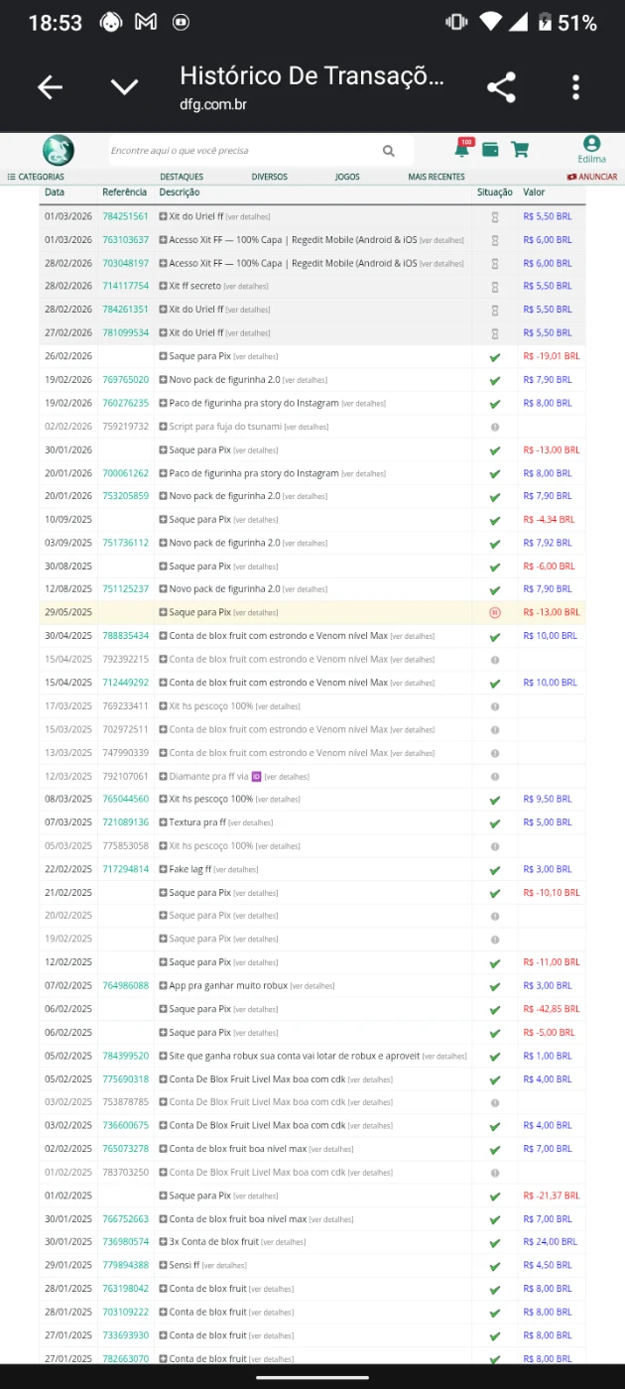The image size is (625, 1389).
Task: Expand the browser tab chevron
Action: pos(124,87)
